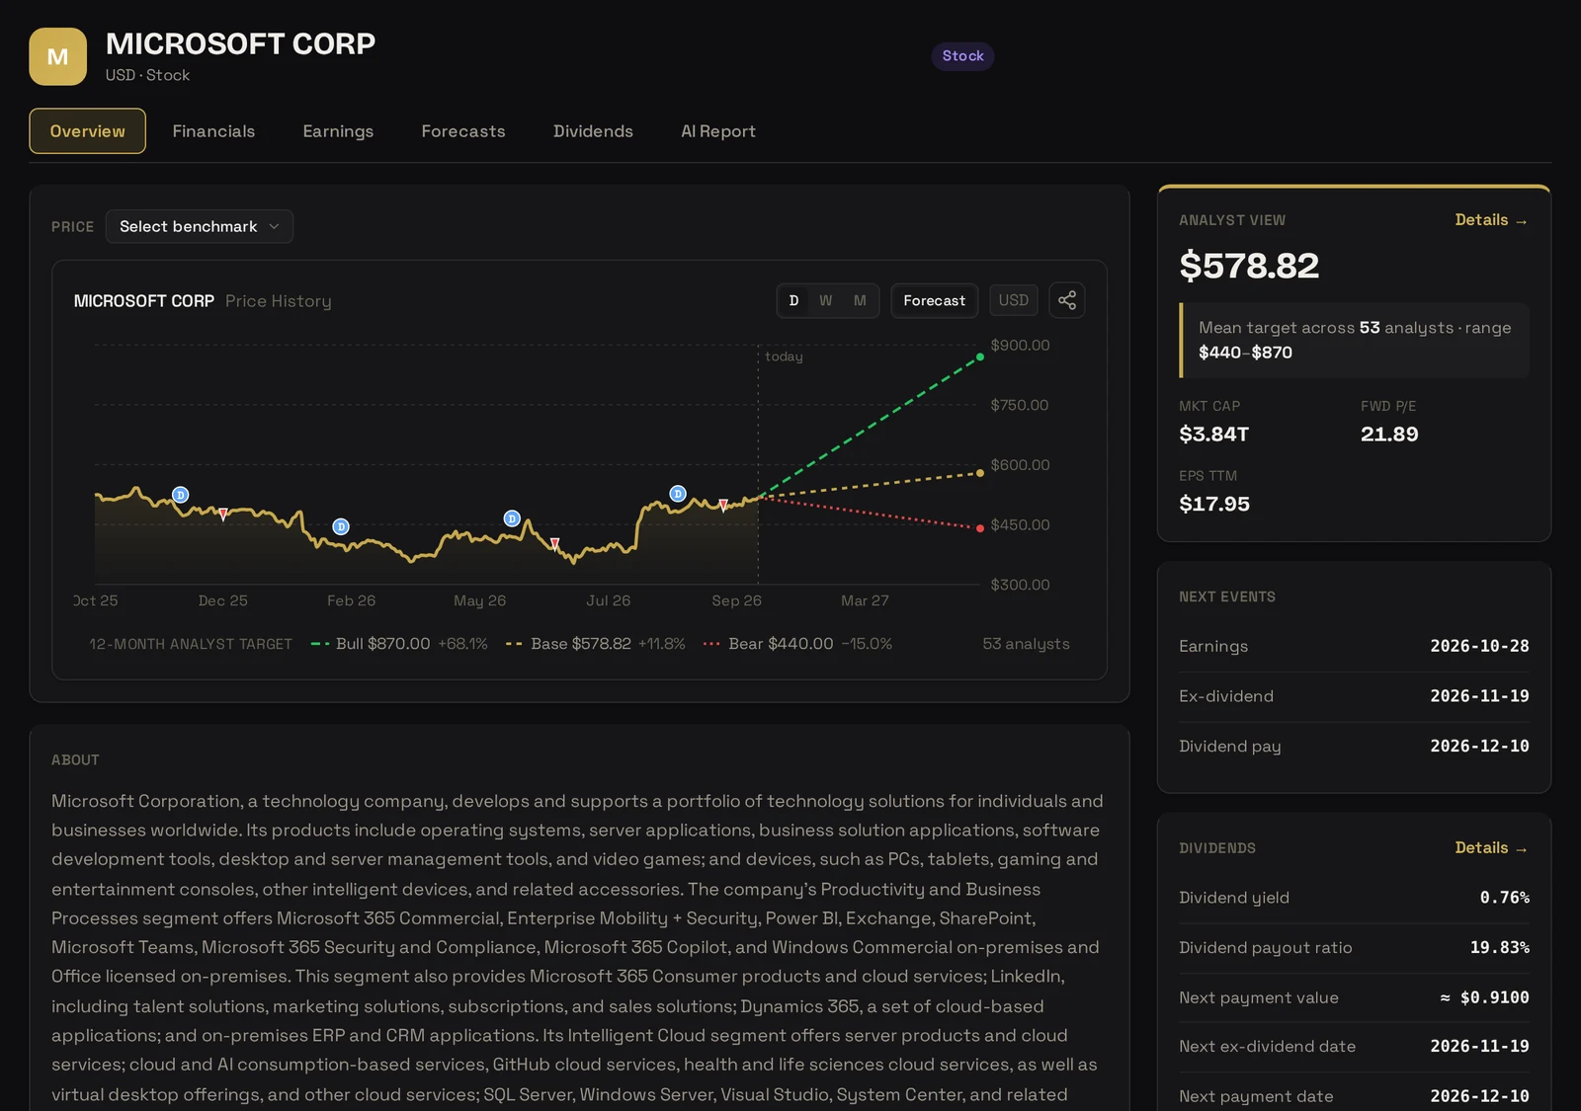Viewport: 1581px width, 1111px height.
Task: Click the yellow base target endpoint dot
Action: tap(980, 473)
